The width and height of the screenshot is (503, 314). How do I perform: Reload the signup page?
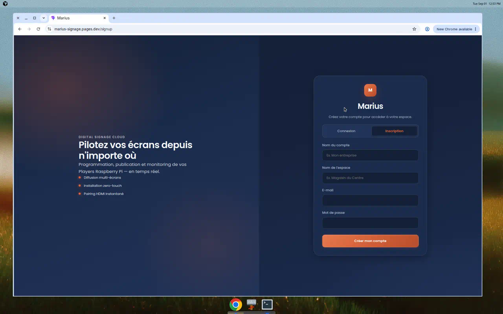38,29
